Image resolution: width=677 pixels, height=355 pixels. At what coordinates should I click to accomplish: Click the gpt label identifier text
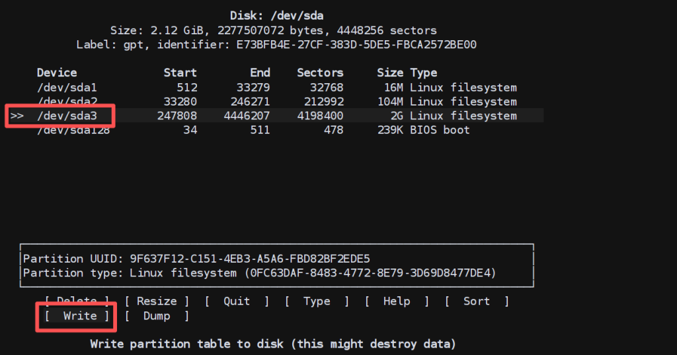tap(276, 45)
